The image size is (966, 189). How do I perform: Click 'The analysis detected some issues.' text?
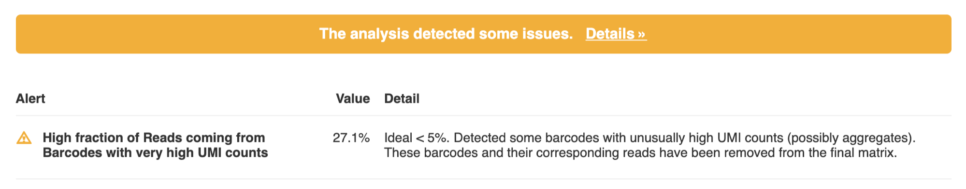(446, 34)
